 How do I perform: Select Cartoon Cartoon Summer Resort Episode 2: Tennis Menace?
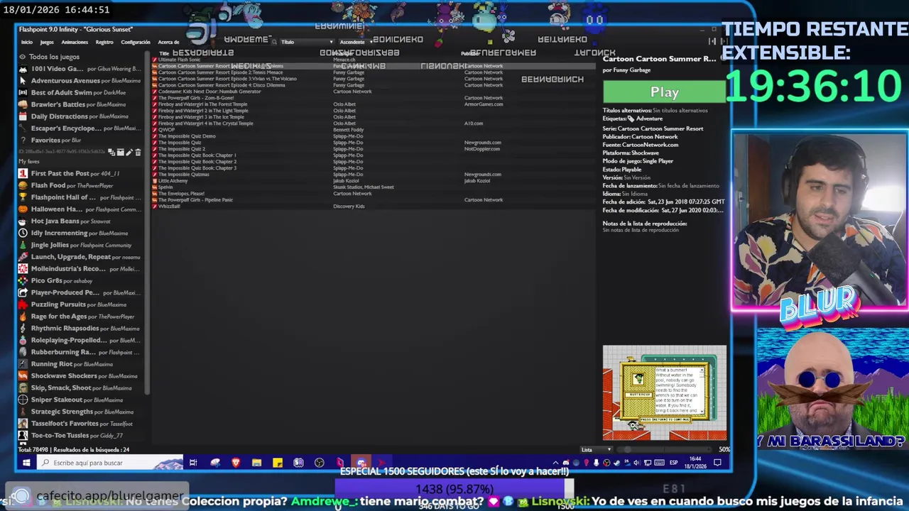click(374, 72)
